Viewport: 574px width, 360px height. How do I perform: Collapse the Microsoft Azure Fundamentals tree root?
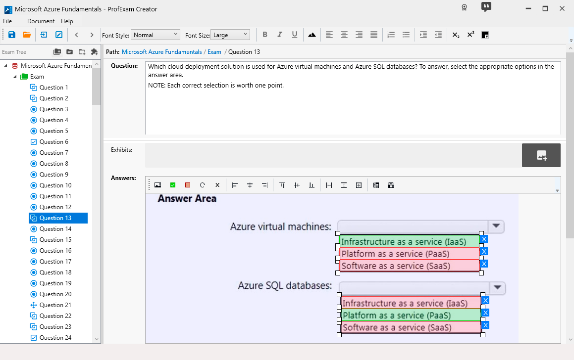(5, 66)
